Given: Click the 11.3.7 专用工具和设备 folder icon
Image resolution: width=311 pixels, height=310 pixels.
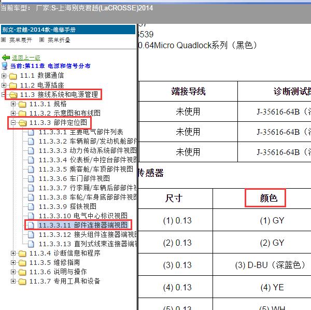Looking at the screenshot, I should click(x=22, y=281).
